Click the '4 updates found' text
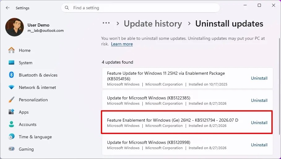 tap(117, 62)
